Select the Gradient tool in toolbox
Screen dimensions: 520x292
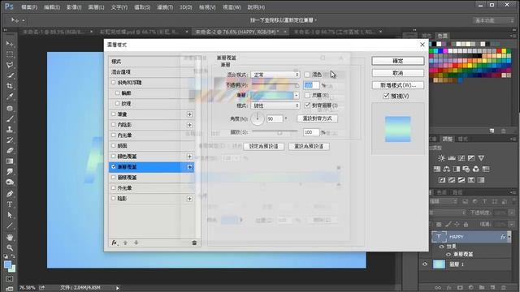[10, 161]
